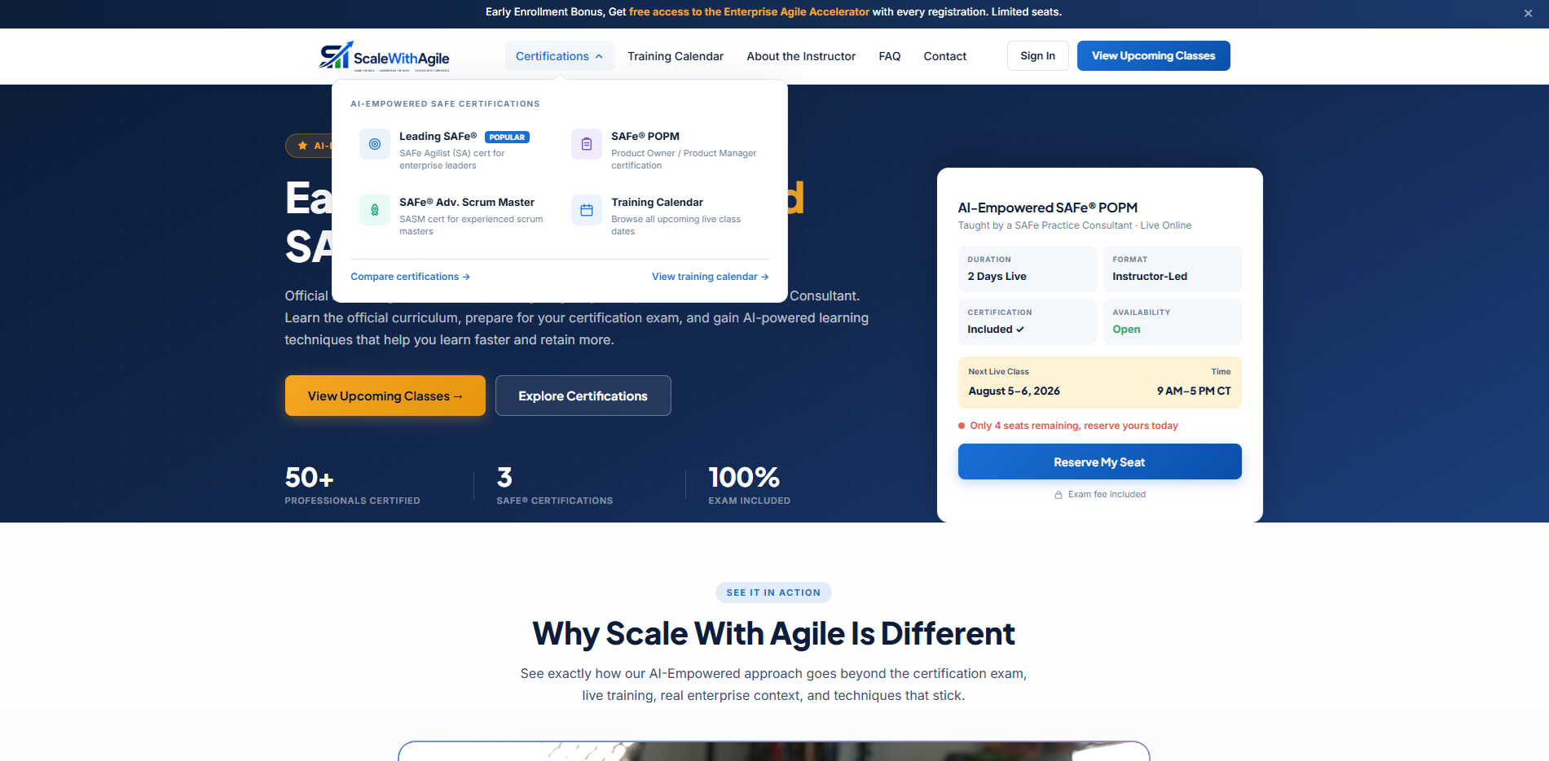This screenshot has width=1549, height=761.
Task: Click the Leading SAFe target icon
Action: pos(375,144)
